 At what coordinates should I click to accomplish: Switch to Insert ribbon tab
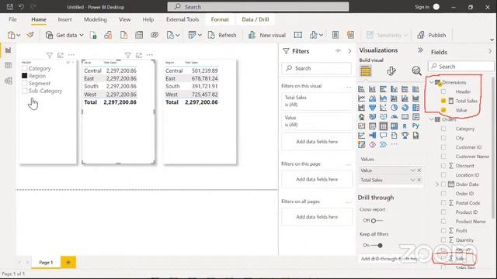(x=64, y=19)
